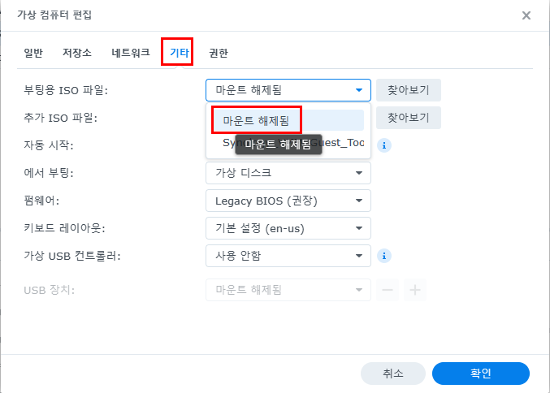This screenshot has width=550, height=393.
Task: Expand the boot-from 가상 디스크 dropdown
Action: point(288,173)
